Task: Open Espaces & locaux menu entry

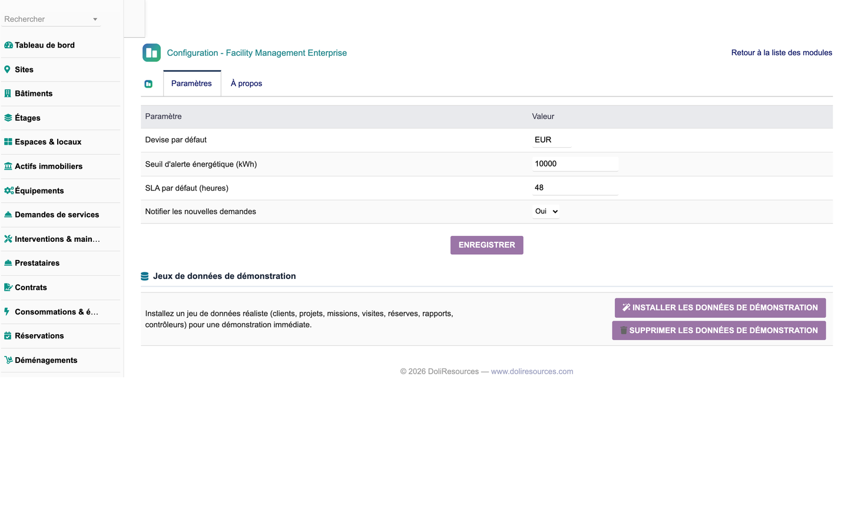Action: click(x=48, y=142)
